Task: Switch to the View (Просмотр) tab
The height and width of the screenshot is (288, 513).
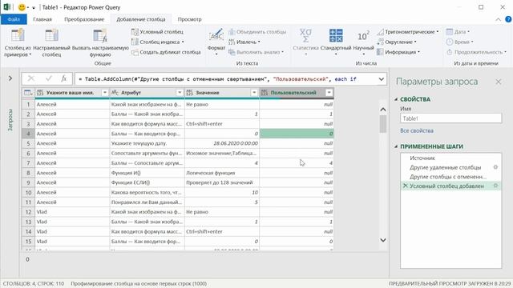Action: coord(190,19)
